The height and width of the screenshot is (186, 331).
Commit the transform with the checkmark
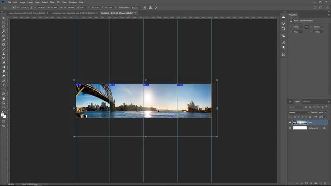click(x=156, y=8)
